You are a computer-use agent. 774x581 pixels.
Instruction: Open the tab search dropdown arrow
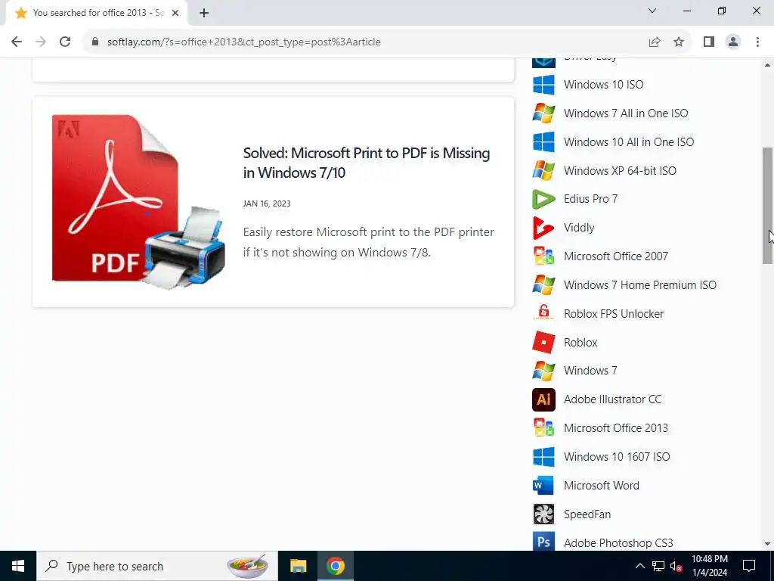(x=652, y=11)
